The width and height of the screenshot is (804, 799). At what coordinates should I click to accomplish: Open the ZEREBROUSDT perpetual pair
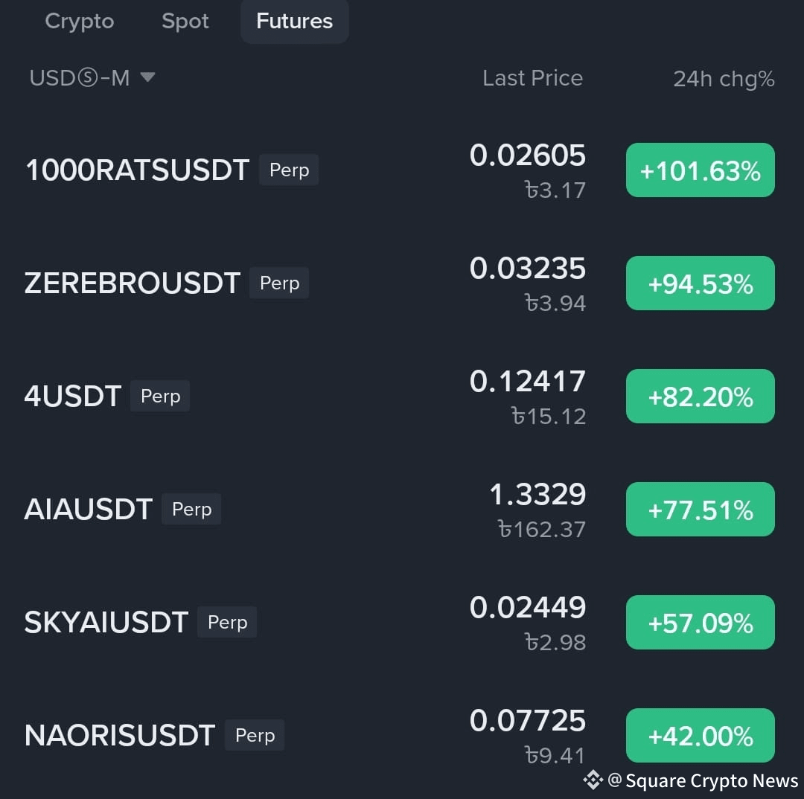tap(132, 283)
